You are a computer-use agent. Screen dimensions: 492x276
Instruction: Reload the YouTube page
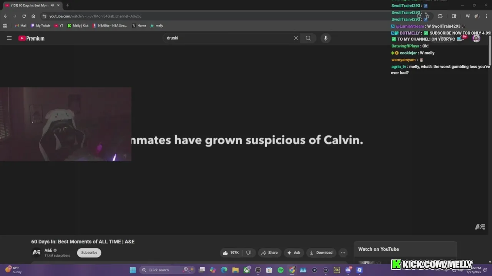(24, 16)
